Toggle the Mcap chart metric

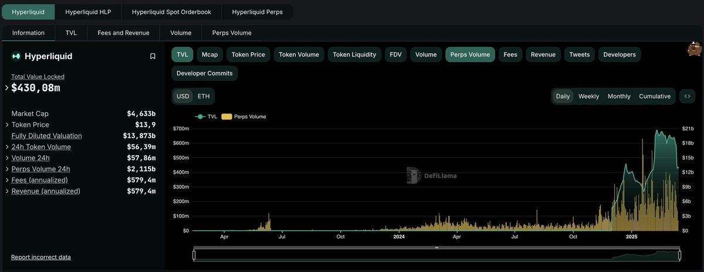[209, 54]
